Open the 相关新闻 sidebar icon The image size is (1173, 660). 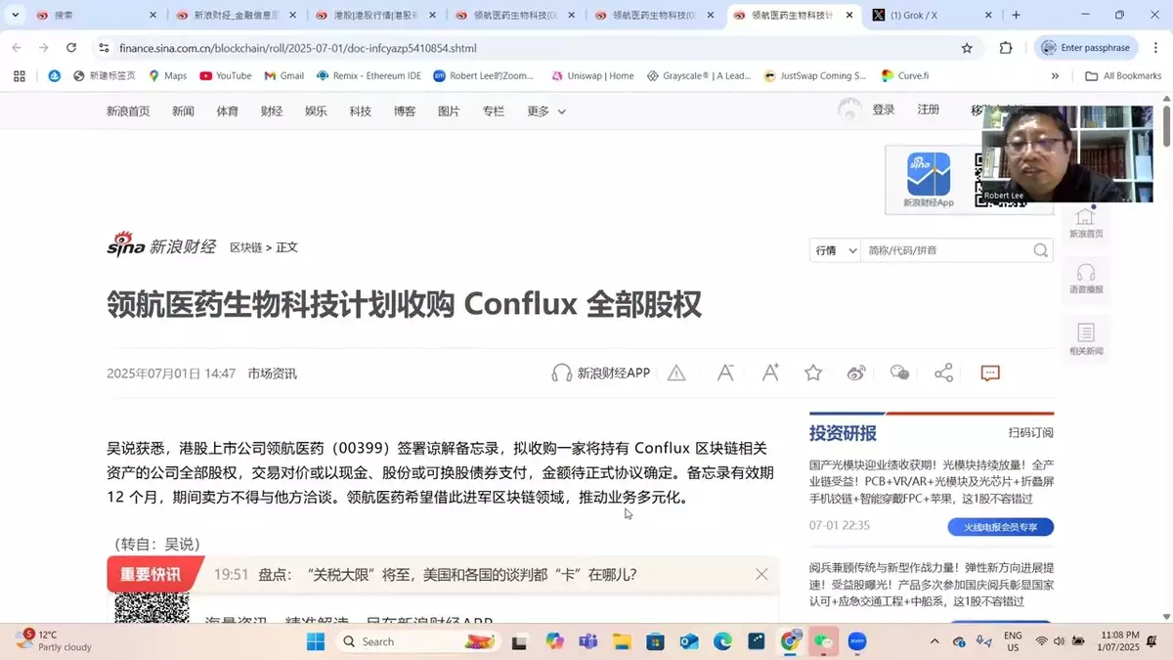[1086, 338]
